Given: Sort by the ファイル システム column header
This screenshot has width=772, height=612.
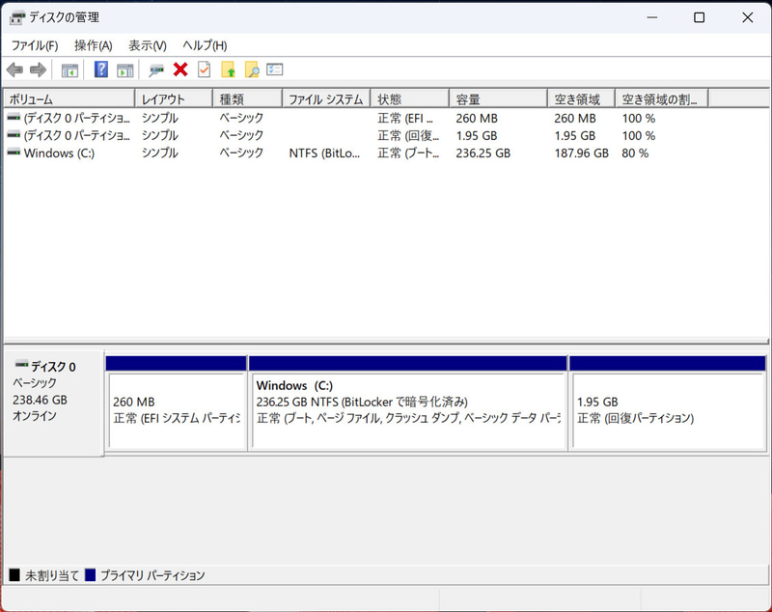Looking at the screenshot, I should 326,99.
